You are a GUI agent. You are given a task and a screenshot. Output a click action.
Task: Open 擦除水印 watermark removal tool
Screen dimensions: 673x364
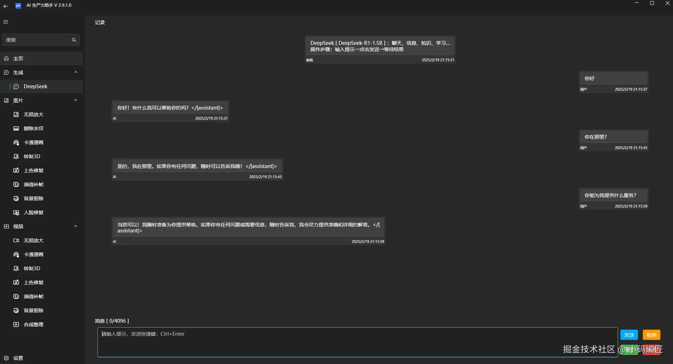[x=41, y=128]
